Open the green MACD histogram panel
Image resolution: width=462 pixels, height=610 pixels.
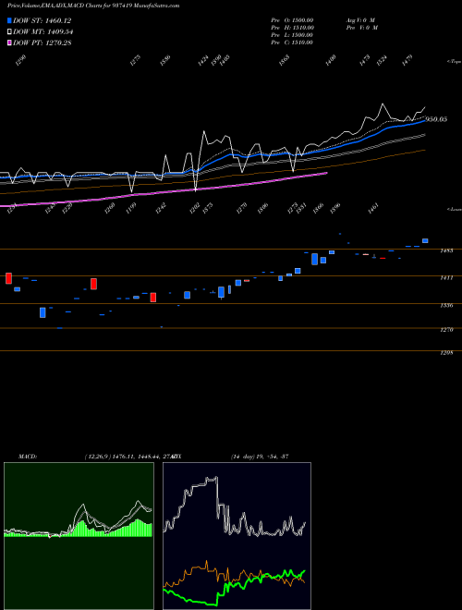point(79,536)
